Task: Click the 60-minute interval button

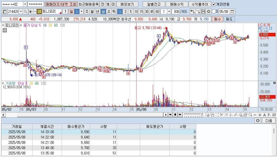Action: (x=157, y=12)
